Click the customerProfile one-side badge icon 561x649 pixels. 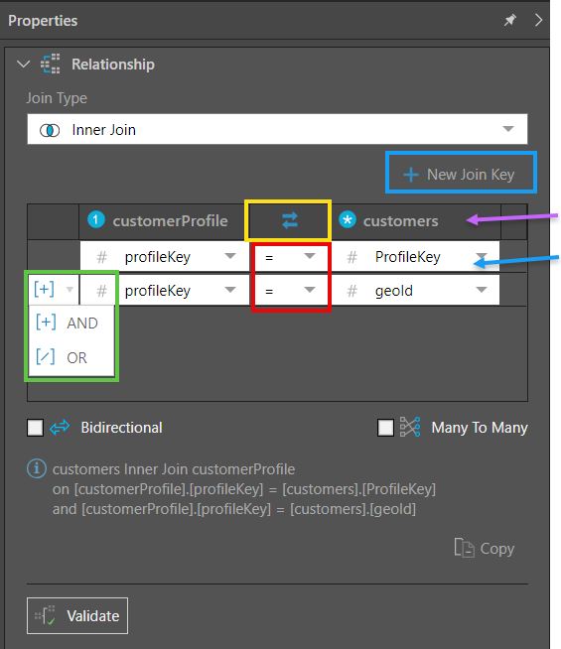[96, 219]
